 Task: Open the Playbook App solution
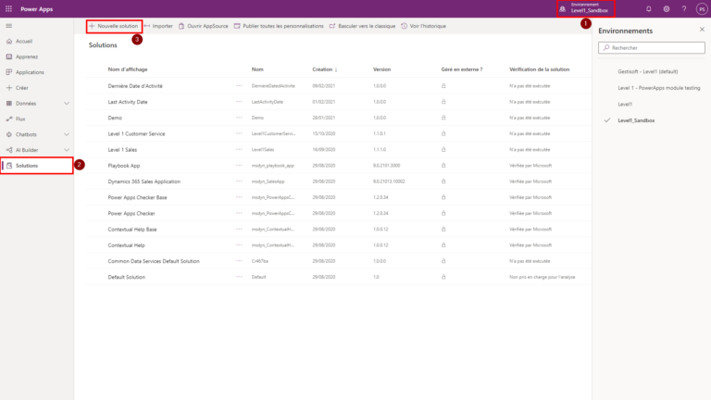point(124,166)
